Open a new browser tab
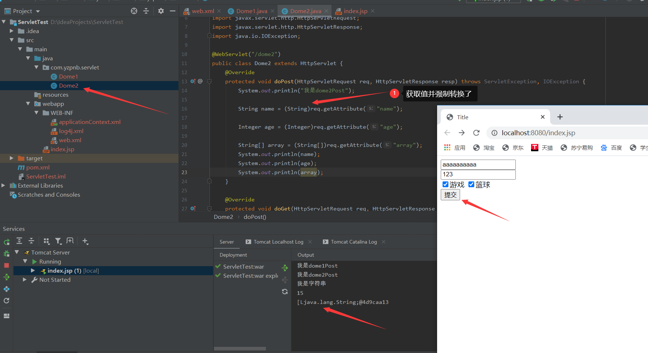The height and width of the screenshot is (353, 648). pyautogui.click(x=560, y=117)
